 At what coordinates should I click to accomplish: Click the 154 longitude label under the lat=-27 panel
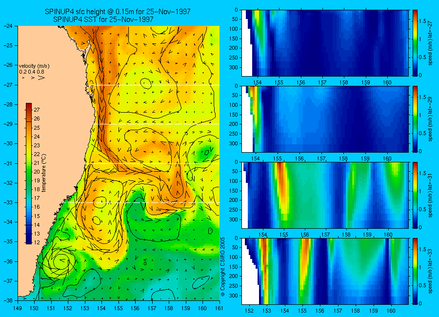coord(257,82)
